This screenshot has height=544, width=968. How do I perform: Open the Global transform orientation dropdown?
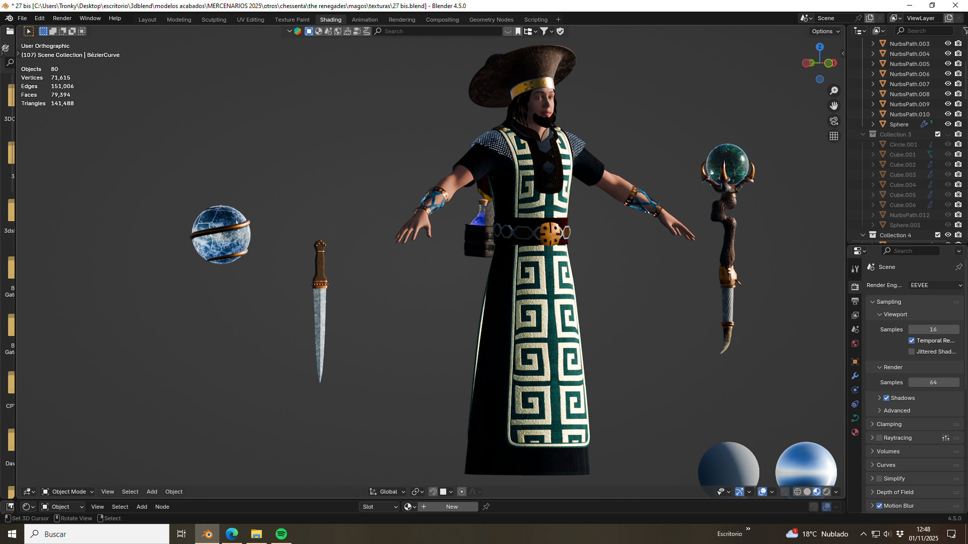point(387,492)
